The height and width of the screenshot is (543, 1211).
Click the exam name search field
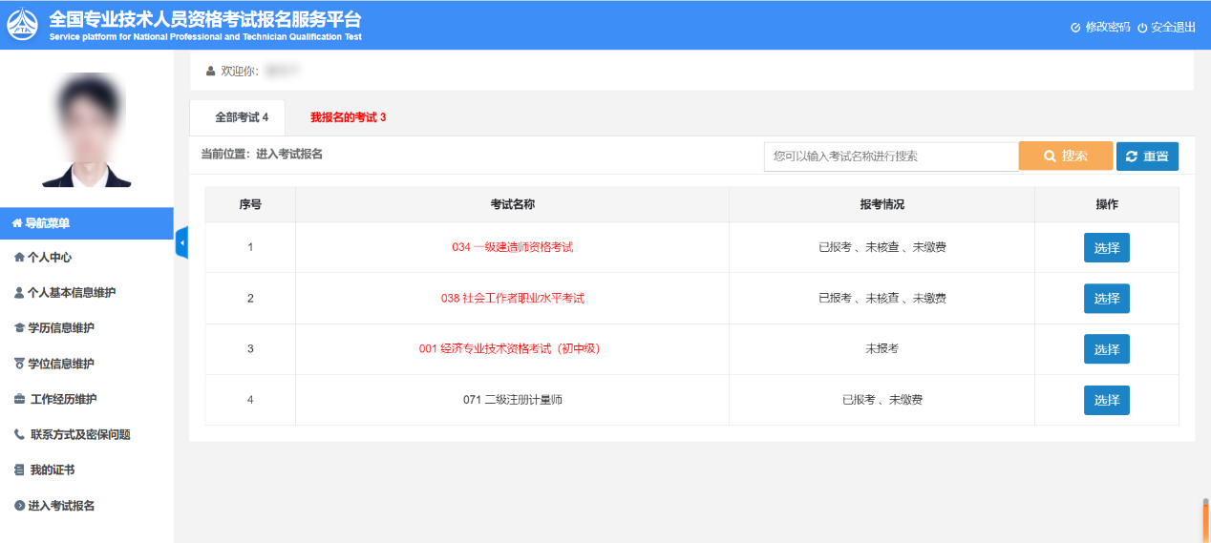(x=890, y=156)
